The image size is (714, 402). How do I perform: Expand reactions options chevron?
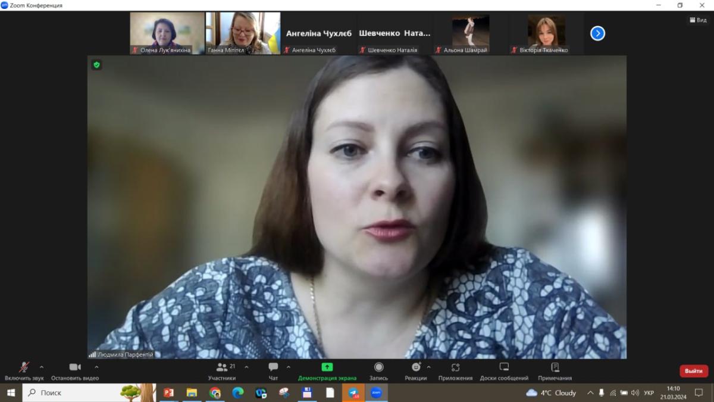tap(428, 367)
